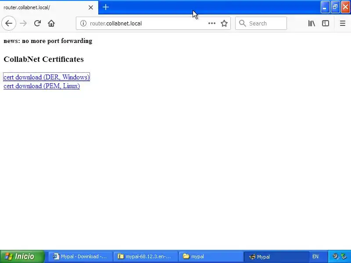Show site information for router.collabnet.local
Screen dimensions: 351x263
[83, 23]
